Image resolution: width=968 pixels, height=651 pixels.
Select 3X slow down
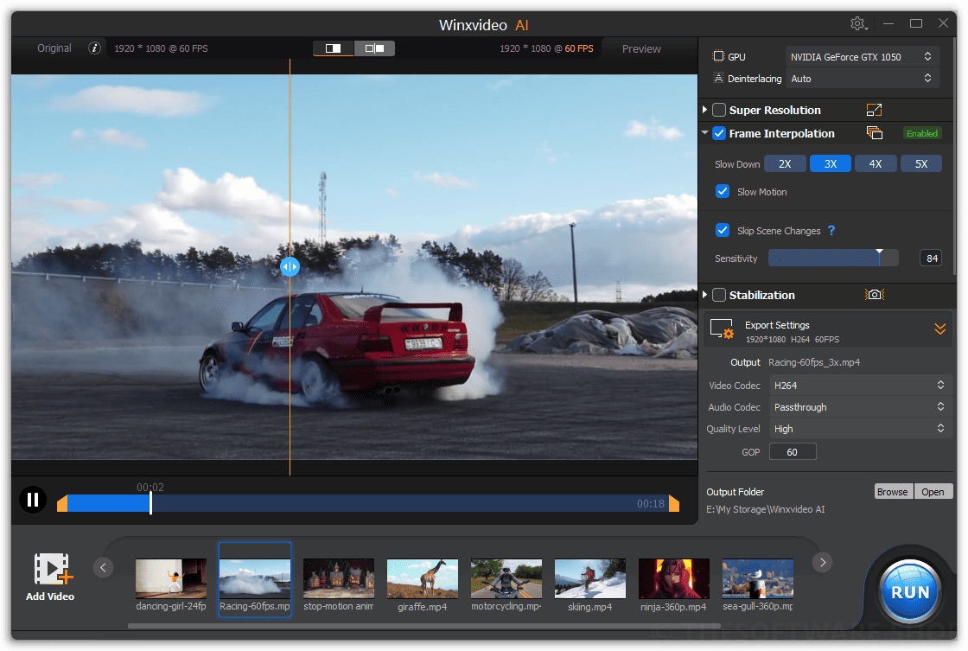(x=831, y=163)
